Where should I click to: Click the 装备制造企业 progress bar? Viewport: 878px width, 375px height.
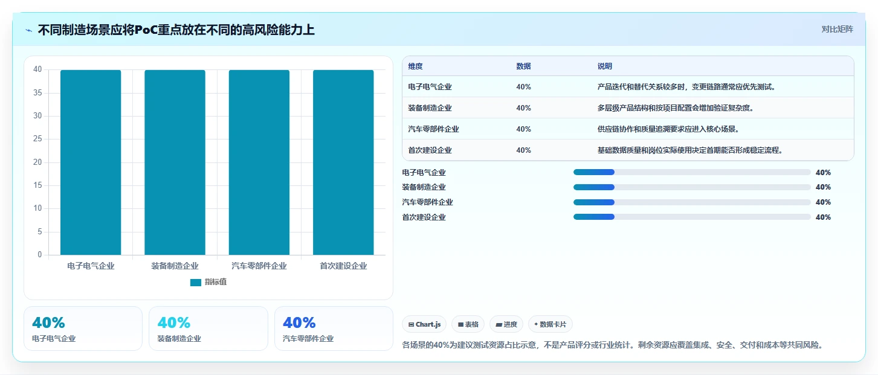692,187
